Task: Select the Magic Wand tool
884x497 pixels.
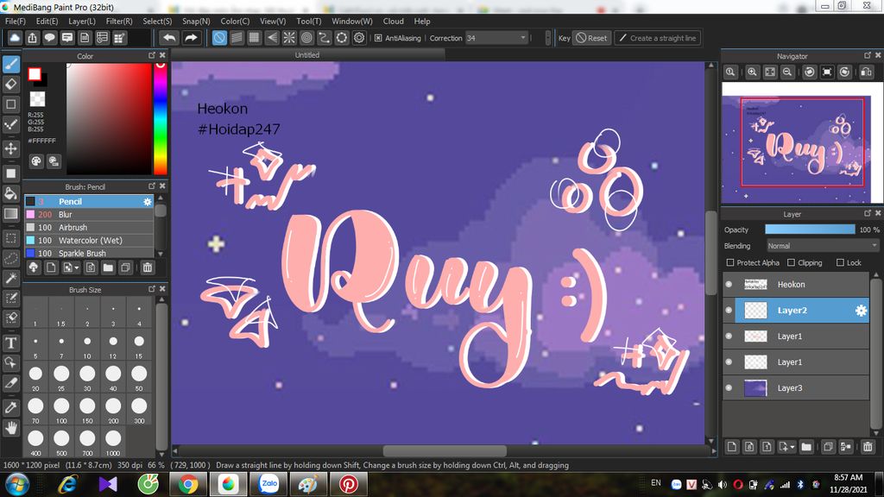Action: click(x=11, y=278)
